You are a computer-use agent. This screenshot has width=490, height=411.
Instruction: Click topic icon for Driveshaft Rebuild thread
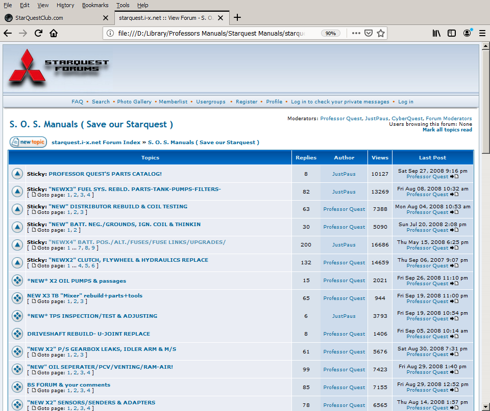[x=17, y=334]
